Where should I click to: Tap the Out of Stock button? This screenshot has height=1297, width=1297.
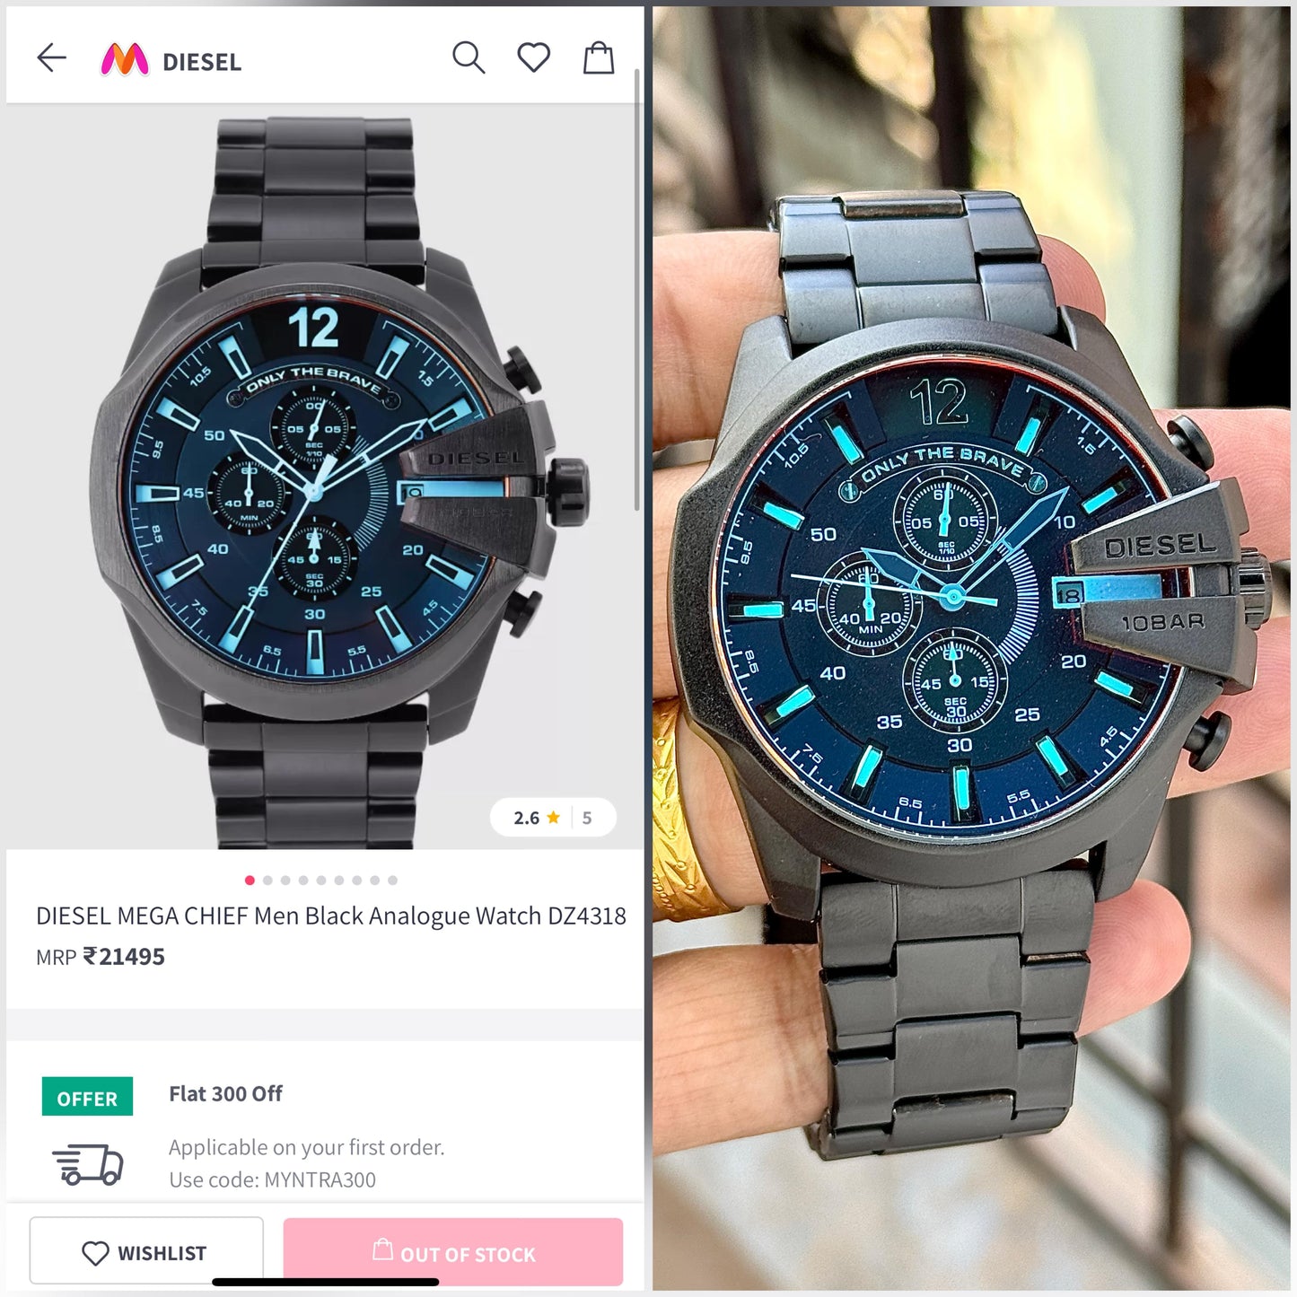tap(453, 1251)
